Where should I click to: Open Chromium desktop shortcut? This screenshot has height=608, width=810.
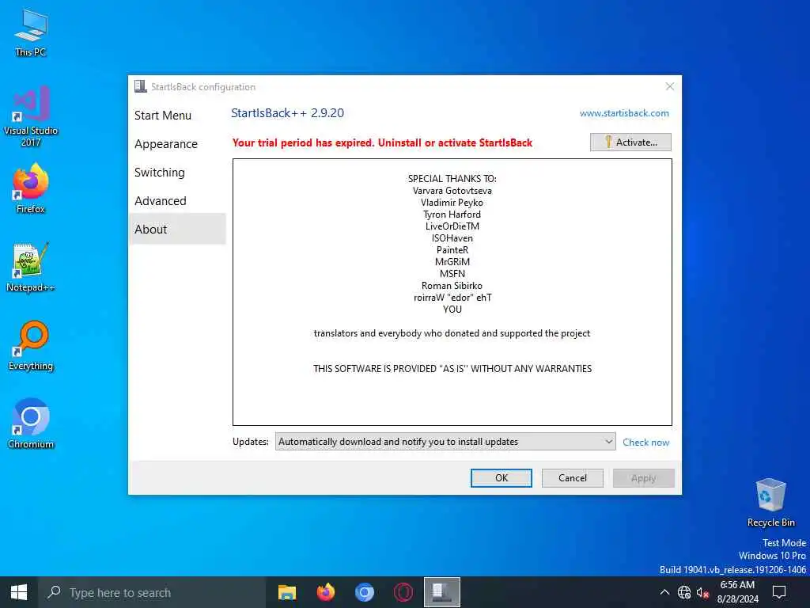pyautogui.click(x=31, y=424)
